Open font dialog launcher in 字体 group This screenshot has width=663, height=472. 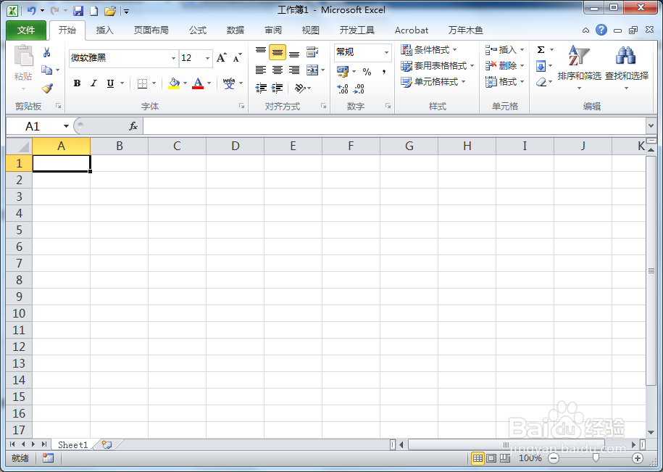pos(241,106)
